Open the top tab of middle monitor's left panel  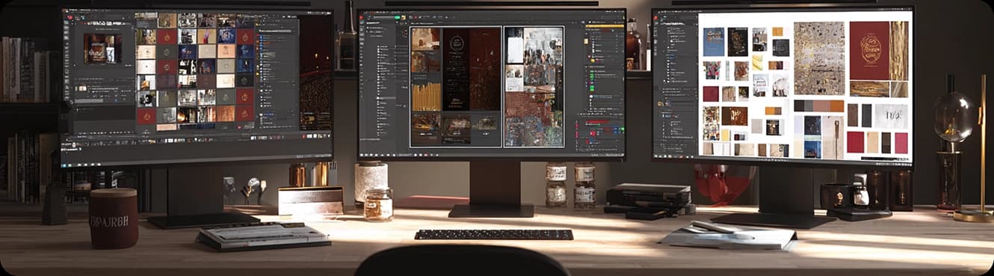375,22
